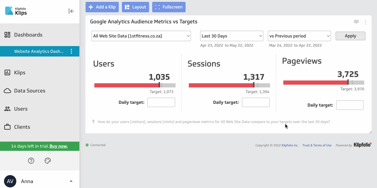Click the klip resize corner handle
The height and width of the screenshot is (188, 377).
pos(370,131)
